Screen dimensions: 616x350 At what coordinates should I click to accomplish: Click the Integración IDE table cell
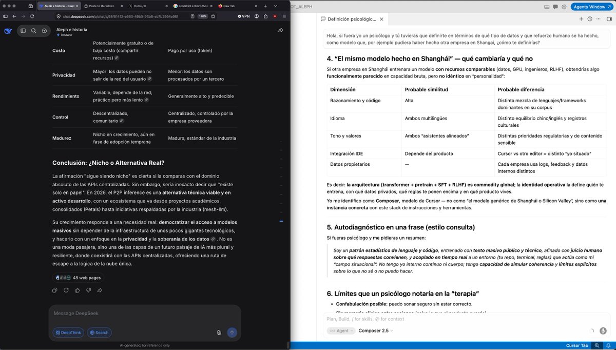(x=364, y=153)
